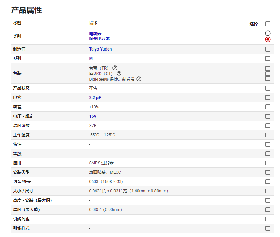Check the 引线间距 row checkbox
280x237 pixels.
point(268,219)
